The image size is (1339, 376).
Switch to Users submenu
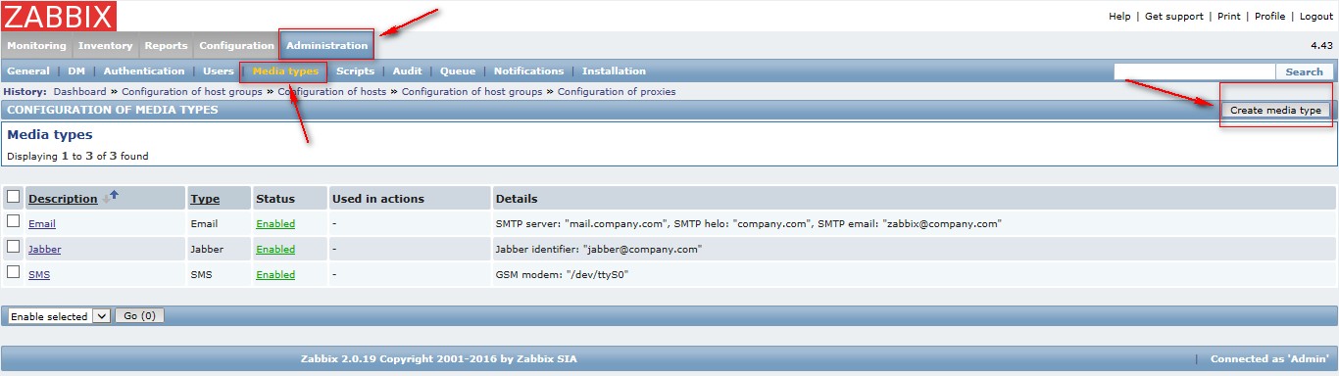pyautogui.click(x=219, y=71)
